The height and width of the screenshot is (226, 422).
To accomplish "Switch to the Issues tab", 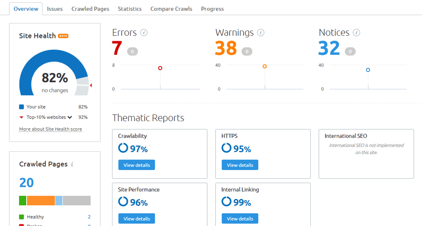I will (54, 9).
